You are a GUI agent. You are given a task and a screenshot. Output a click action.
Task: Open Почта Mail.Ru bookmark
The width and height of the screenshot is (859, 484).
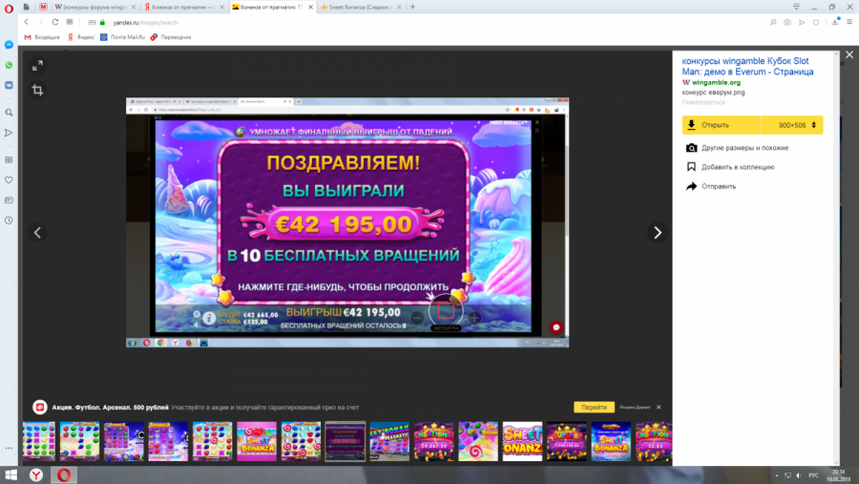[x=123, y=37]
